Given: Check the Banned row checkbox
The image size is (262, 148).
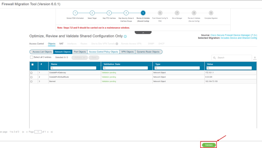Looking at the screenshot, I should pos(31,81).
